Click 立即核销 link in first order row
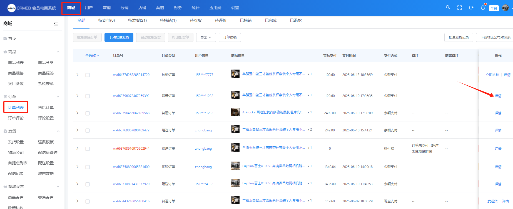This screenshot has width=513, height=209. tap(492, 75)
